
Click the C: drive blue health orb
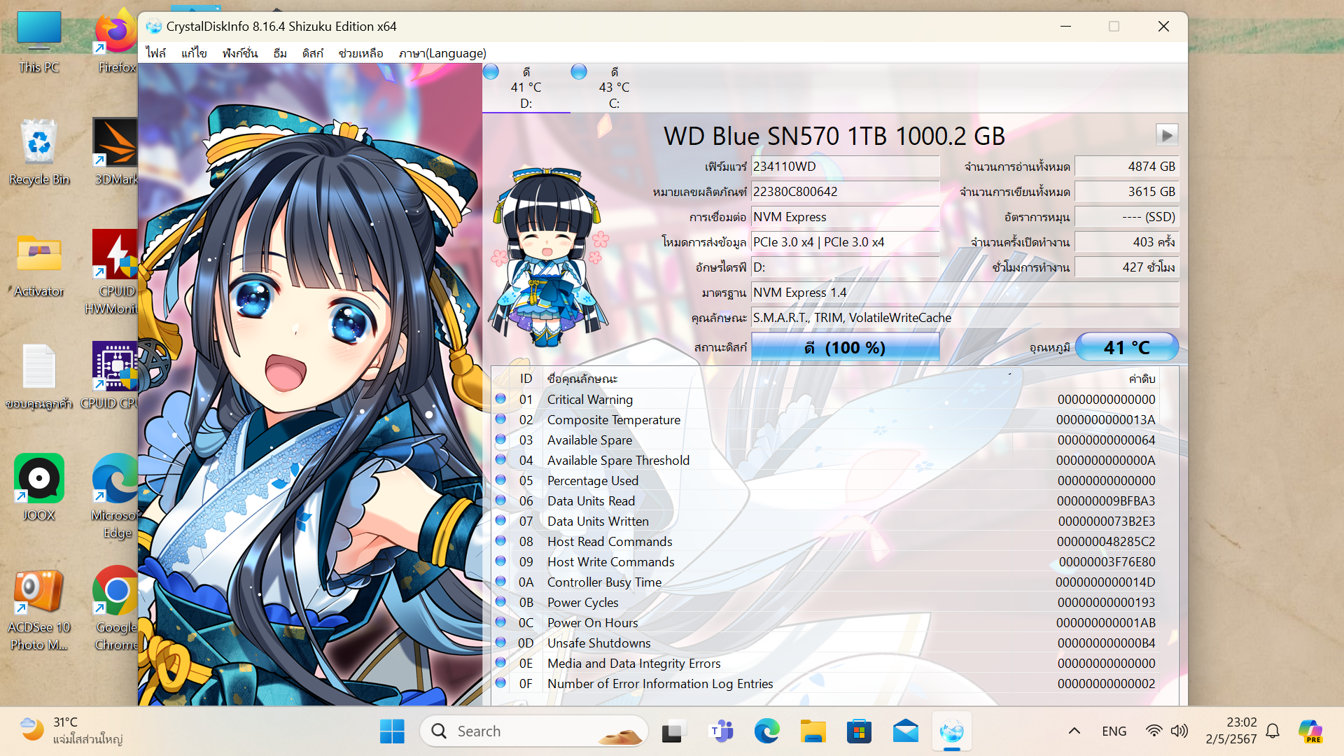pyautogui.click(x=579, y=71)
